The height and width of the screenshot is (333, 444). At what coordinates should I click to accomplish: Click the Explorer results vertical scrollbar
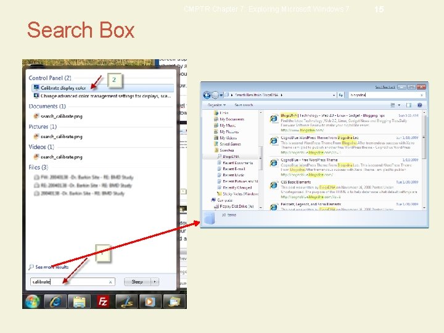424,160
